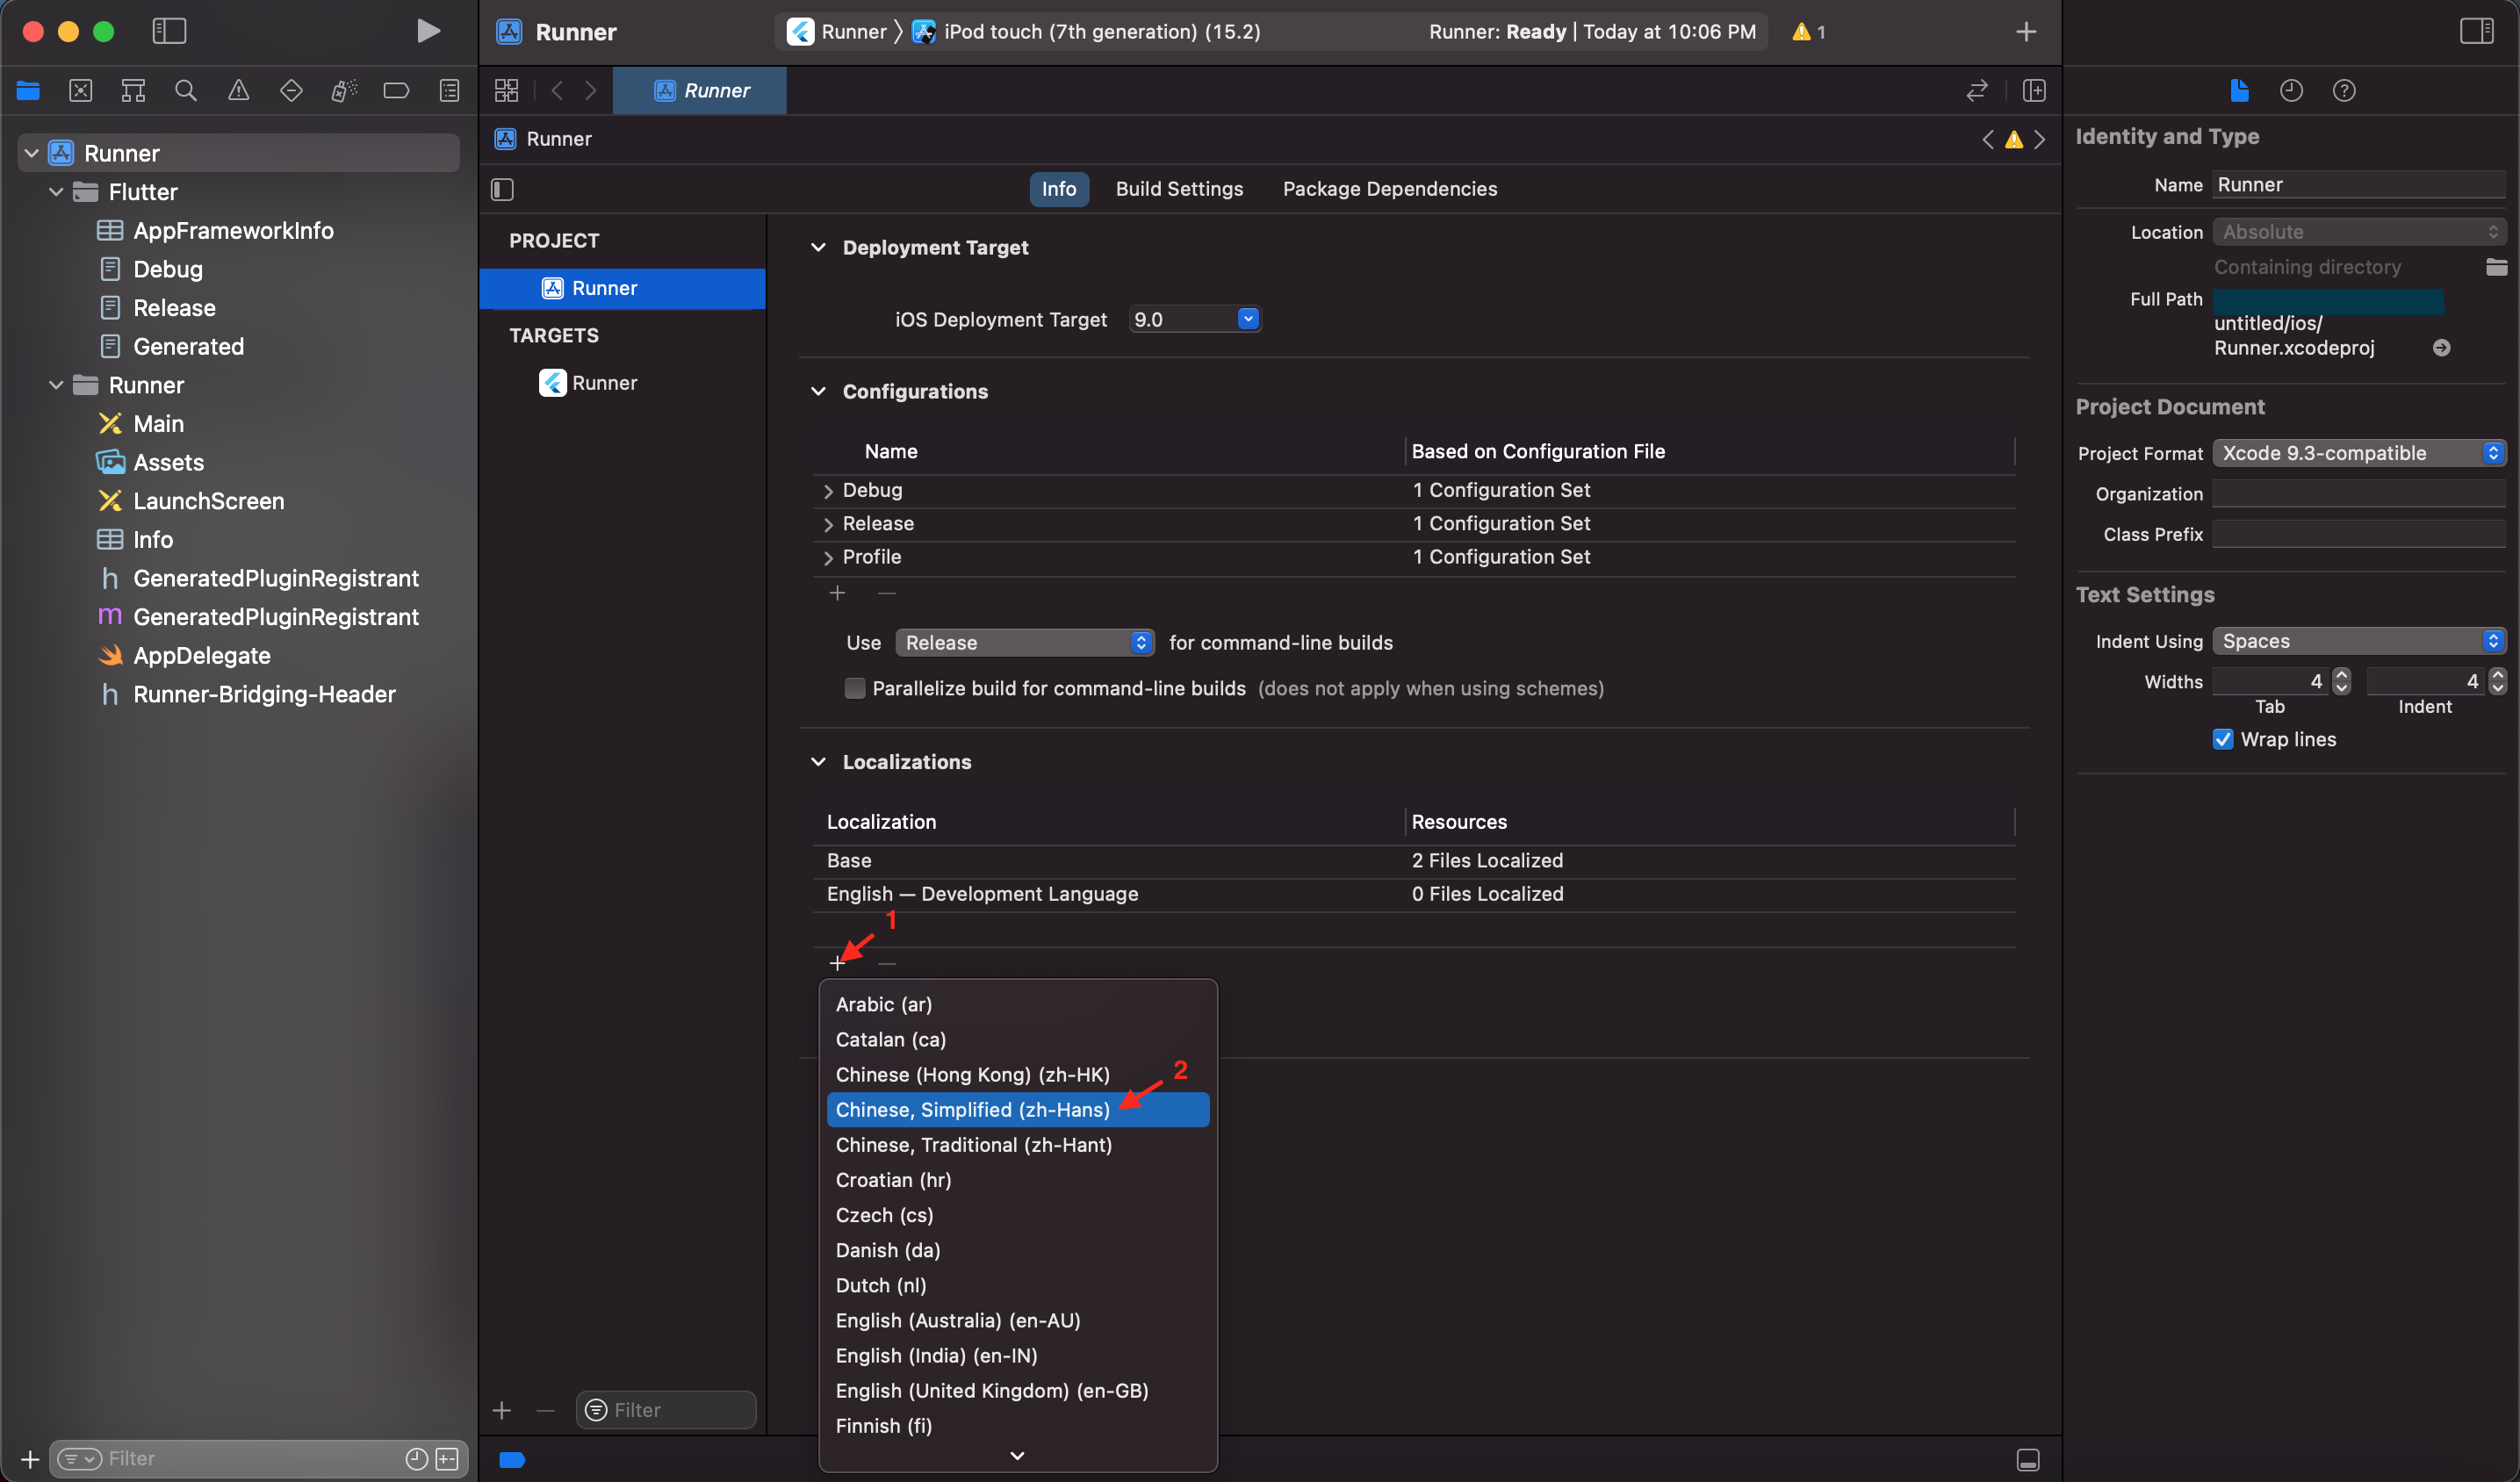2520x1482 pixels.
Task: Collapse the Flutter folder group
Action: [x=57, y=192]
